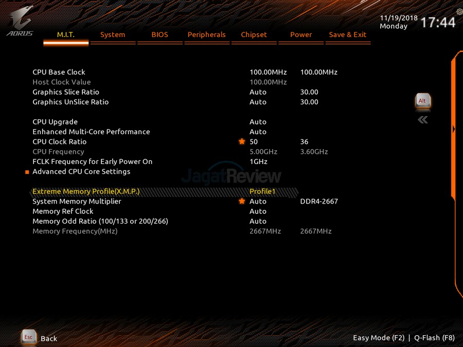Expand the right side panel arrow
Screen dimensions: 463x347
tap(454, 129)
